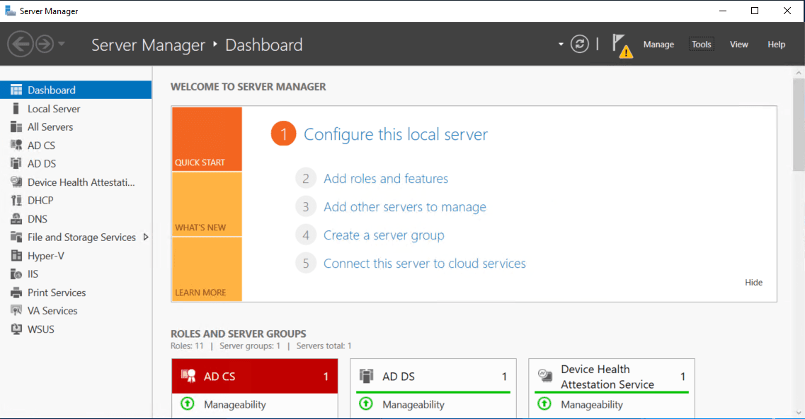This screenshot has width=805, height=419.
Task: Click the AD DS tile header
Action: click(433, 376)
